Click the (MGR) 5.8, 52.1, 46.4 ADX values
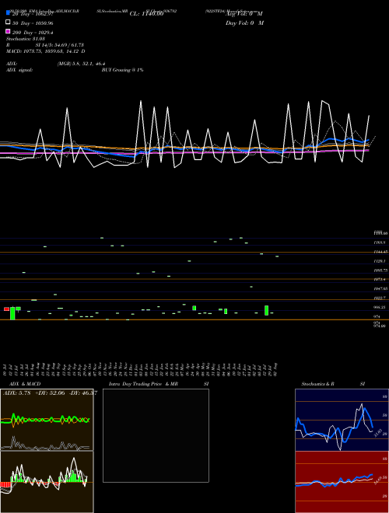The height and width of the screenshot is (513, 389). (x=81, y=64)
